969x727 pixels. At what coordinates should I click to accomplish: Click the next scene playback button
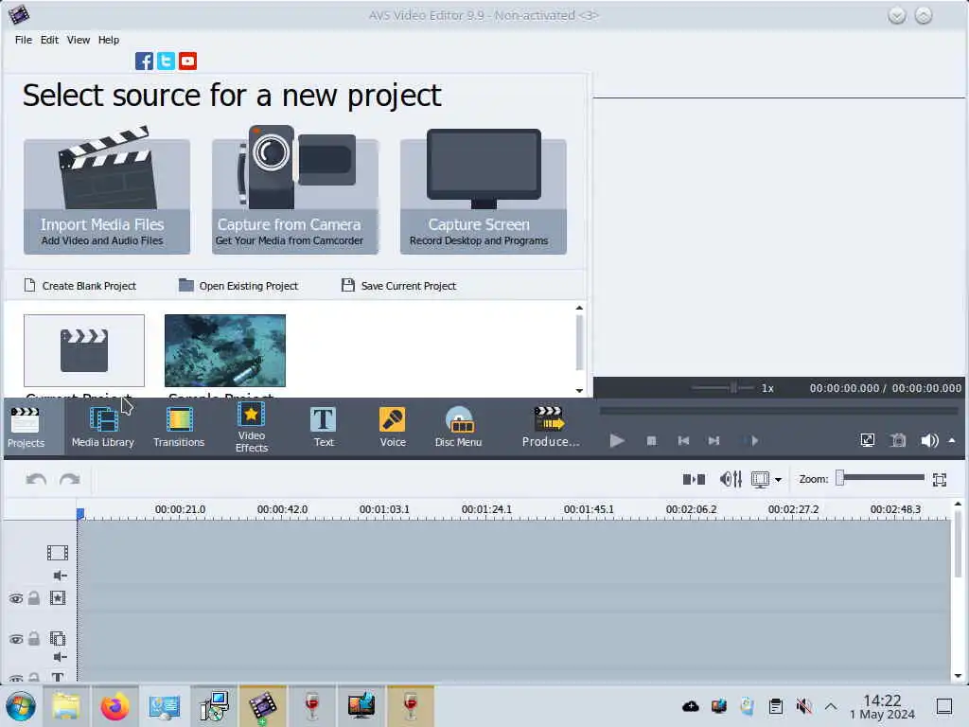pos(754,441)
